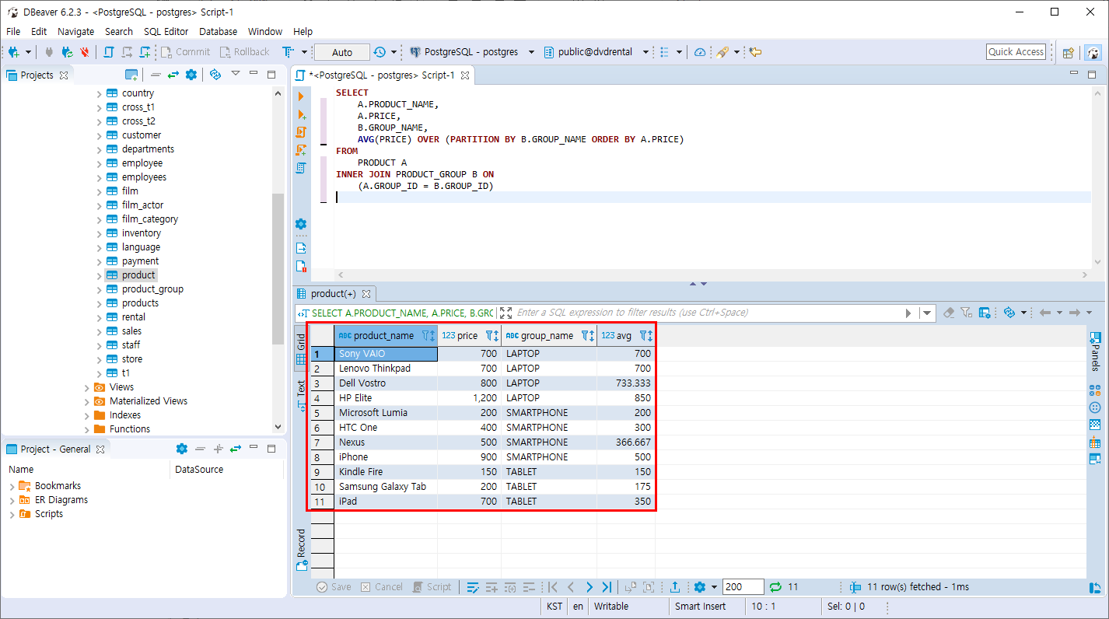This screenshot has width=1109, height=619.
Task: Click the dashboard gauge icon in toolbar
Action: [700, 52]
